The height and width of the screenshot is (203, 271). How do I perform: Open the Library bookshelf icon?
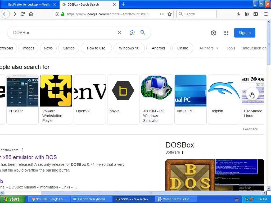[x=247, y=14]
